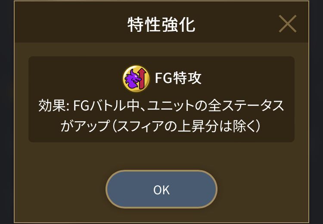Click the purple dragon head in the icon

[132, 79]
